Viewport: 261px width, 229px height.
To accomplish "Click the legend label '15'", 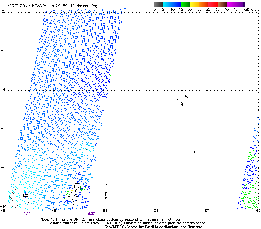I will tap(181, 10).
